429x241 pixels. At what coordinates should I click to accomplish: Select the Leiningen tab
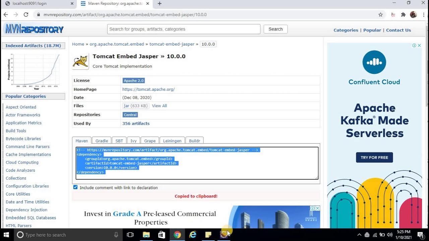(172, 141)
